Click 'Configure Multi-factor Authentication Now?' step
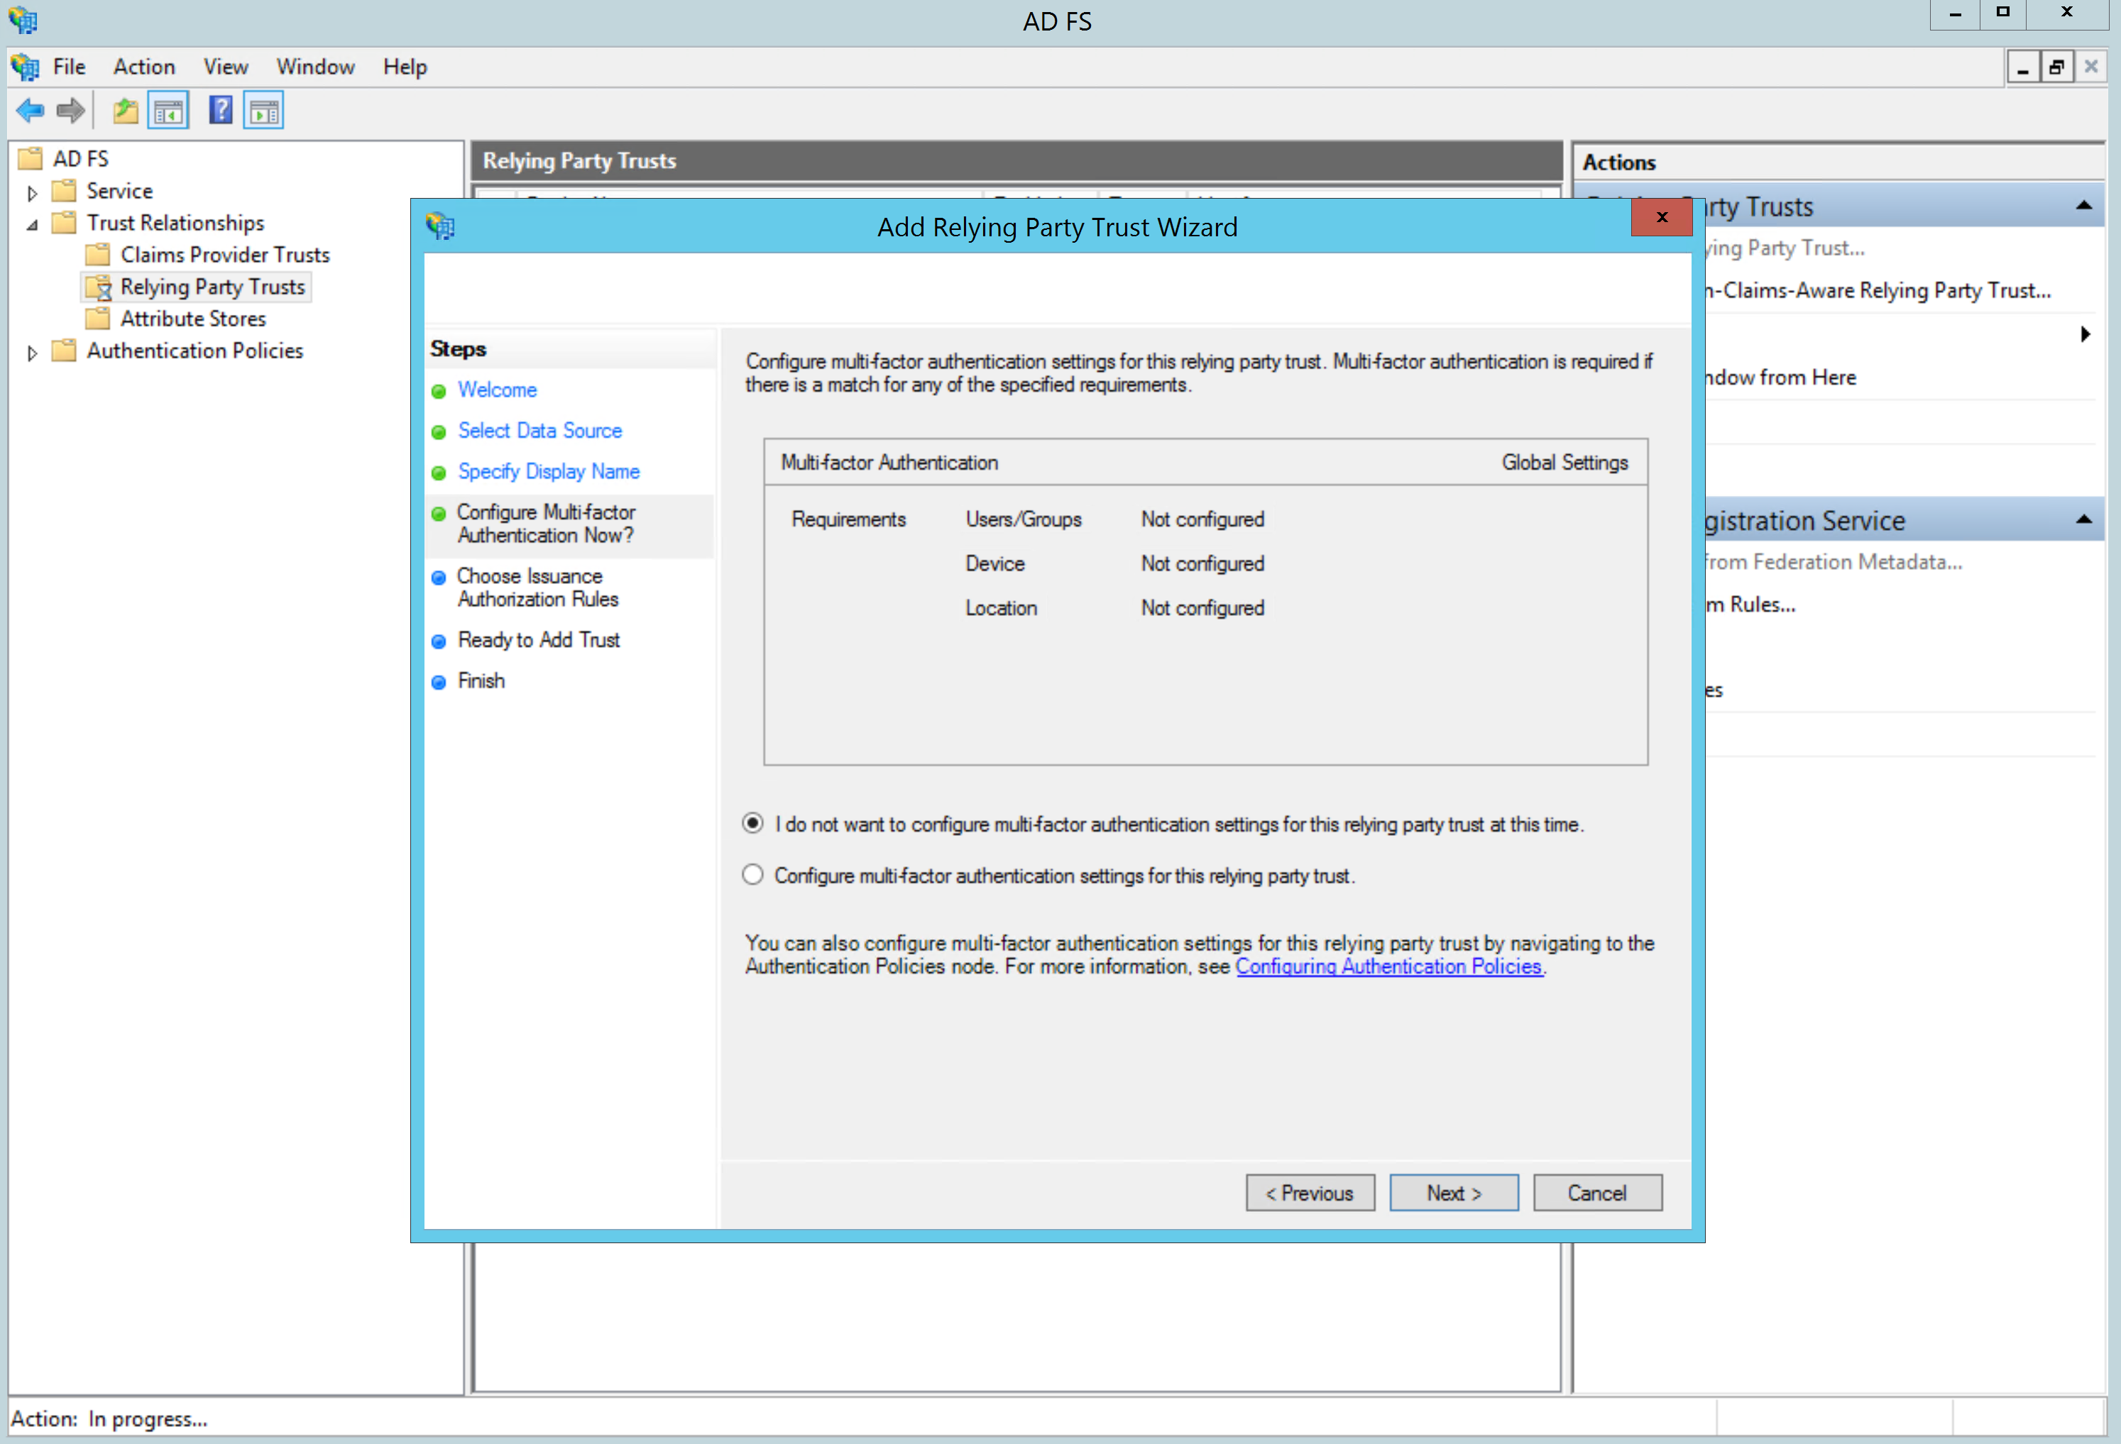Image resolution: width=2121 pixels, height=1444 pixels. tap(546, 524)
